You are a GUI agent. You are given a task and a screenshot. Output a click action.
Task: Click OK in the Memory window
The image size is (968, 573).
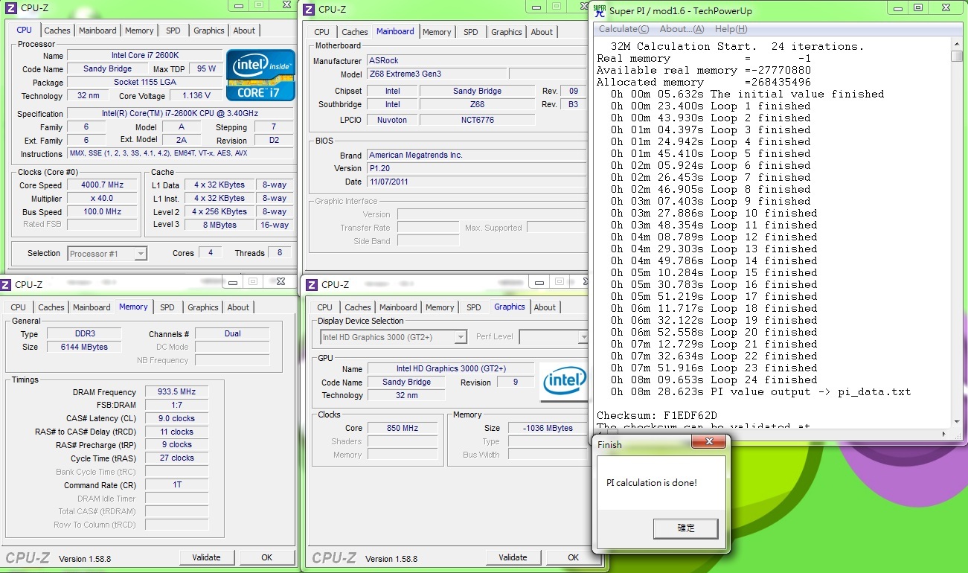pos(267,557)
